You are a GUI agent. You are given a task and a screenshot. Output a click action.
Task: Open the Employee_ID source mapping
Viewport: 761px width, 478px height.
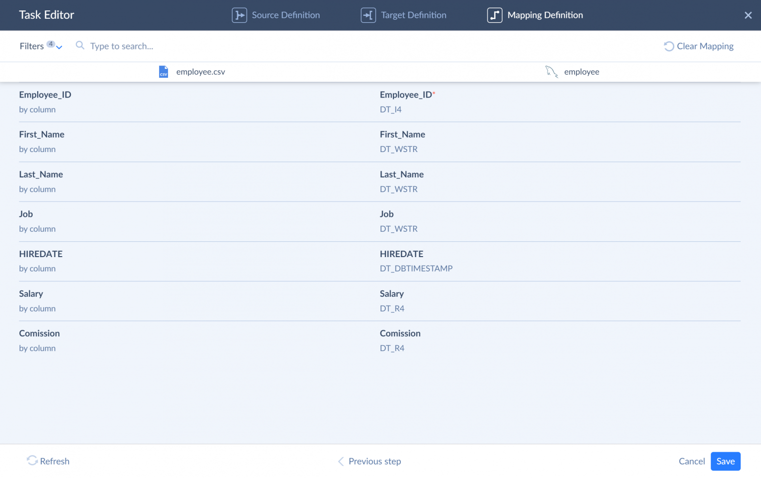[x=45, y=95]
